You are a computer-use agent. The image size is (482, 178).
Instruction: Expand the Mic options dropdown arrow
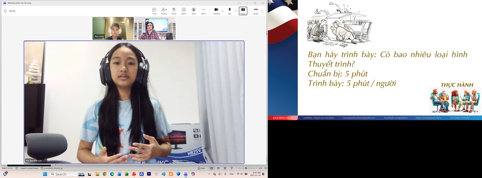236,11
